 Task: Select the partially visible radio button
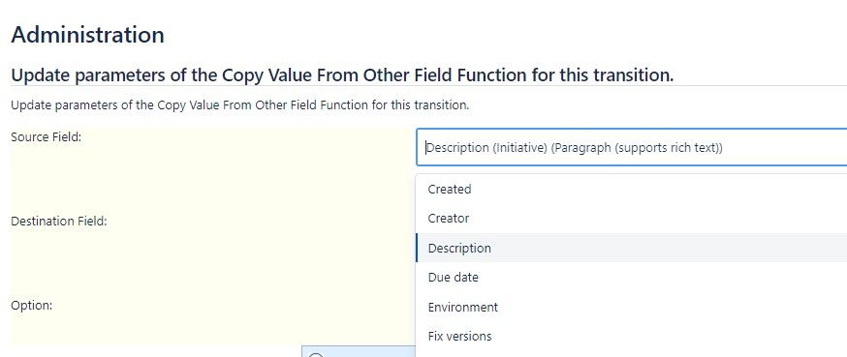[x=316, y=355]
